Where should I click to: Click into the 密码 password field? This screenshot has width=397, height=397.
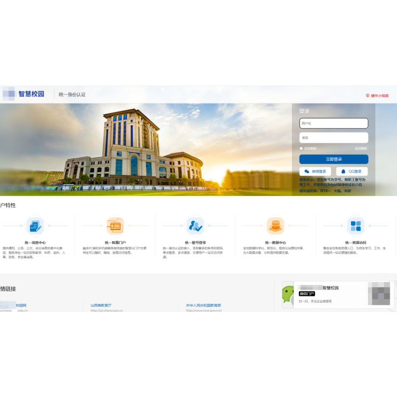tap(334, 138)
